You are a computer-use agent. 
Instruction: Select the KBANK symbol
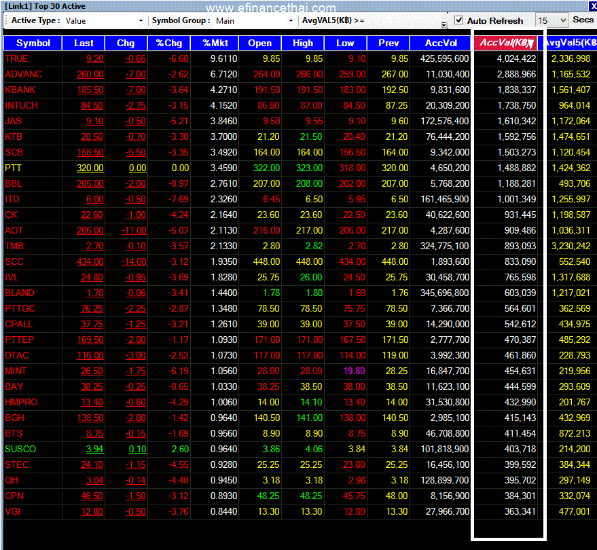coord(20,90)
